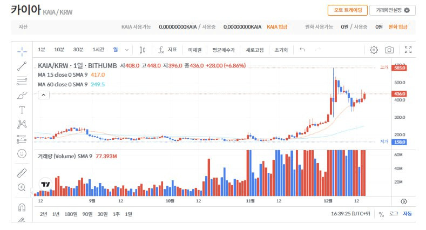Open the candlestick chart type selector
The height and width of the screenshot is (230, 426).
pyautogui.click(x=143, y=50)
